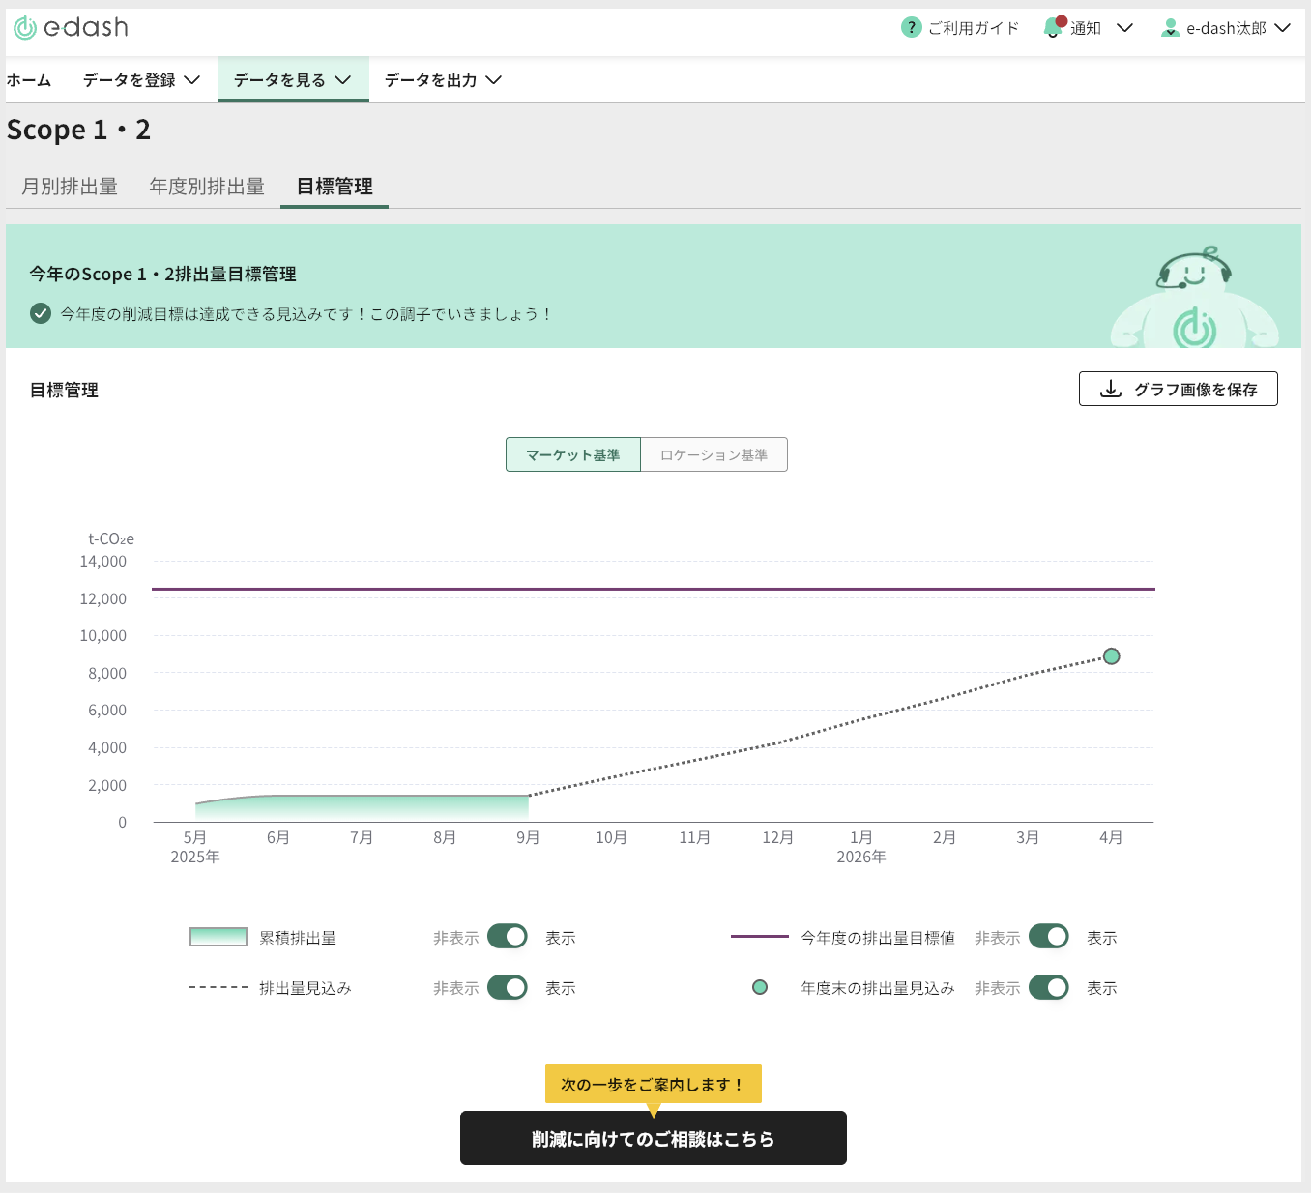This screenshot has height=1193, width=1311.
Task: Expand the データを登録 menu
Action: 140,80
